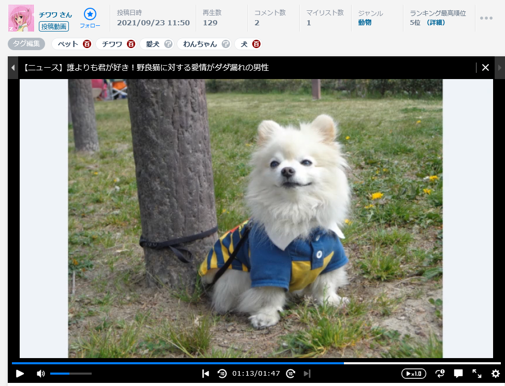The width and height of the screenshot is (505, 386).
Task: Open the 動物 genre link
Action: point(365,23)
